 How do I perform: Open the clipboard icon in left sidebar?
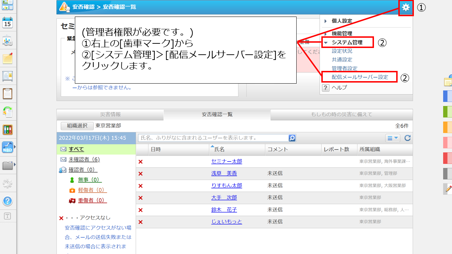pos(7,93)
